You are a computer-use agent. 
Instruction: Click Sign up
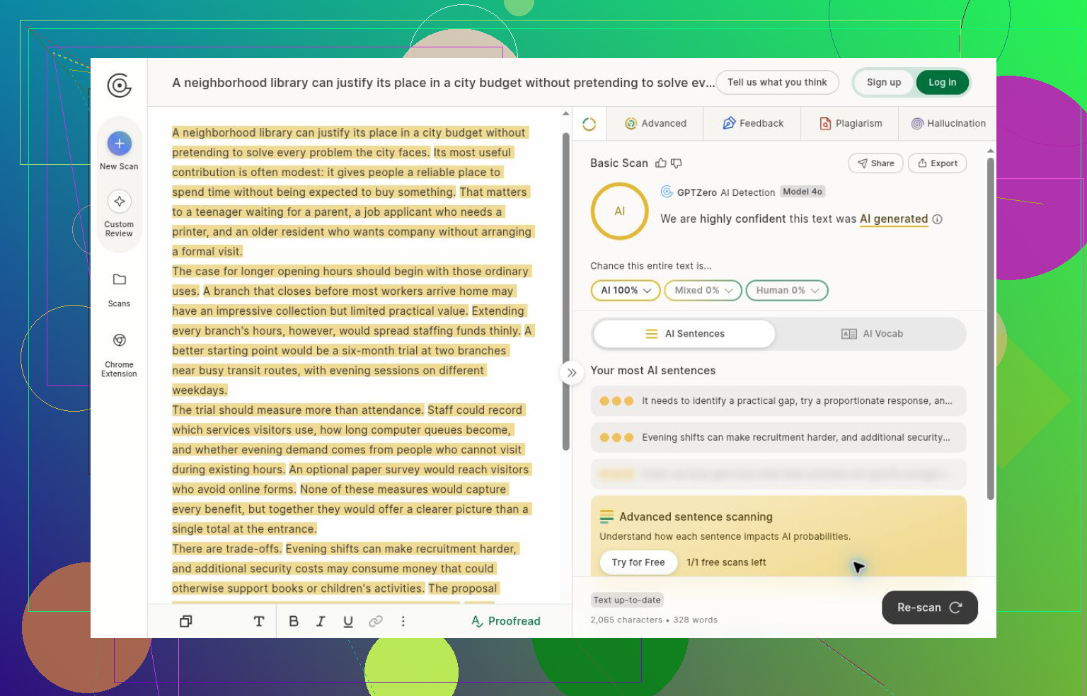(884, 83)
